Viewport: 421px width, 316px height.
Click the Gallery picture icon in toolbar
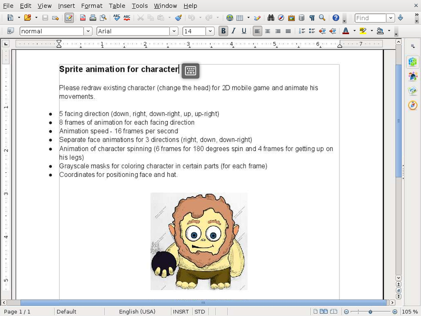pyautogui.click(x=291, y=18)
